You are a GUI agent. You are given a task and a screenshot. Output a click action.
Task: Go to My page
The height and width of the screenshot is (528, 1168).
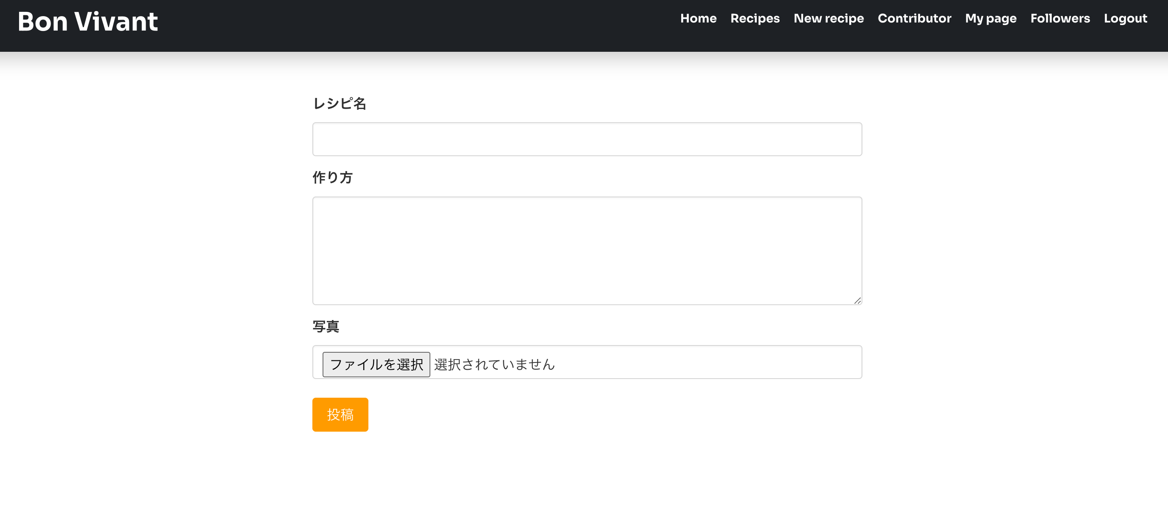[x=990, y=19]
